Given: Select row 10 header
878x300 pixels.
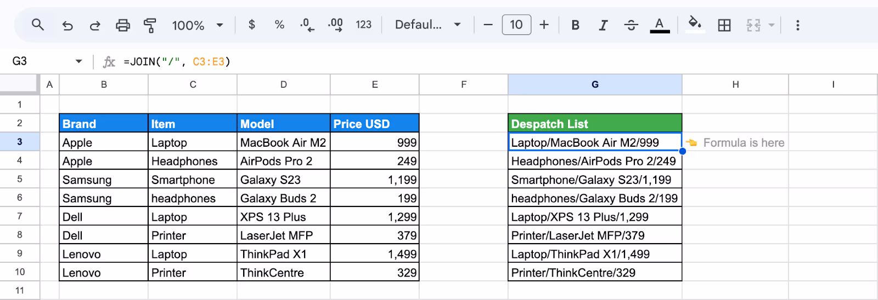Looking at the screenshot, I should click(20, 272).
